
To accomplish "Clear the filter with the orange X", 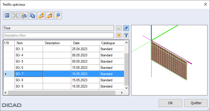I will pos(119,35).
